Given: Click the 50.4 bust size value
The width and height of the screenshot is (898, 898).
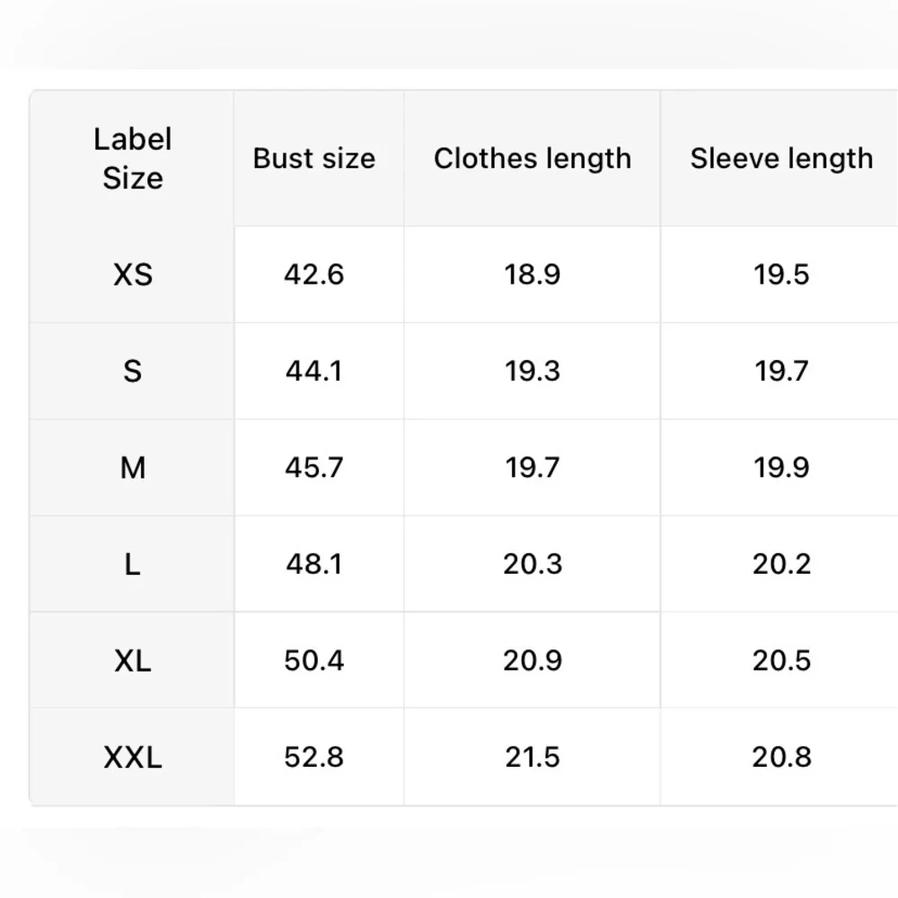Looking at the screenshot, I should [313, 660].
